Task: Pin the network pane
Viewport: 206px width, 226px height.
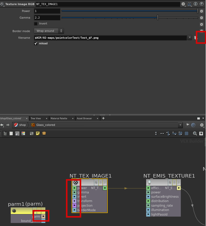Action: (x=187, y=125)
